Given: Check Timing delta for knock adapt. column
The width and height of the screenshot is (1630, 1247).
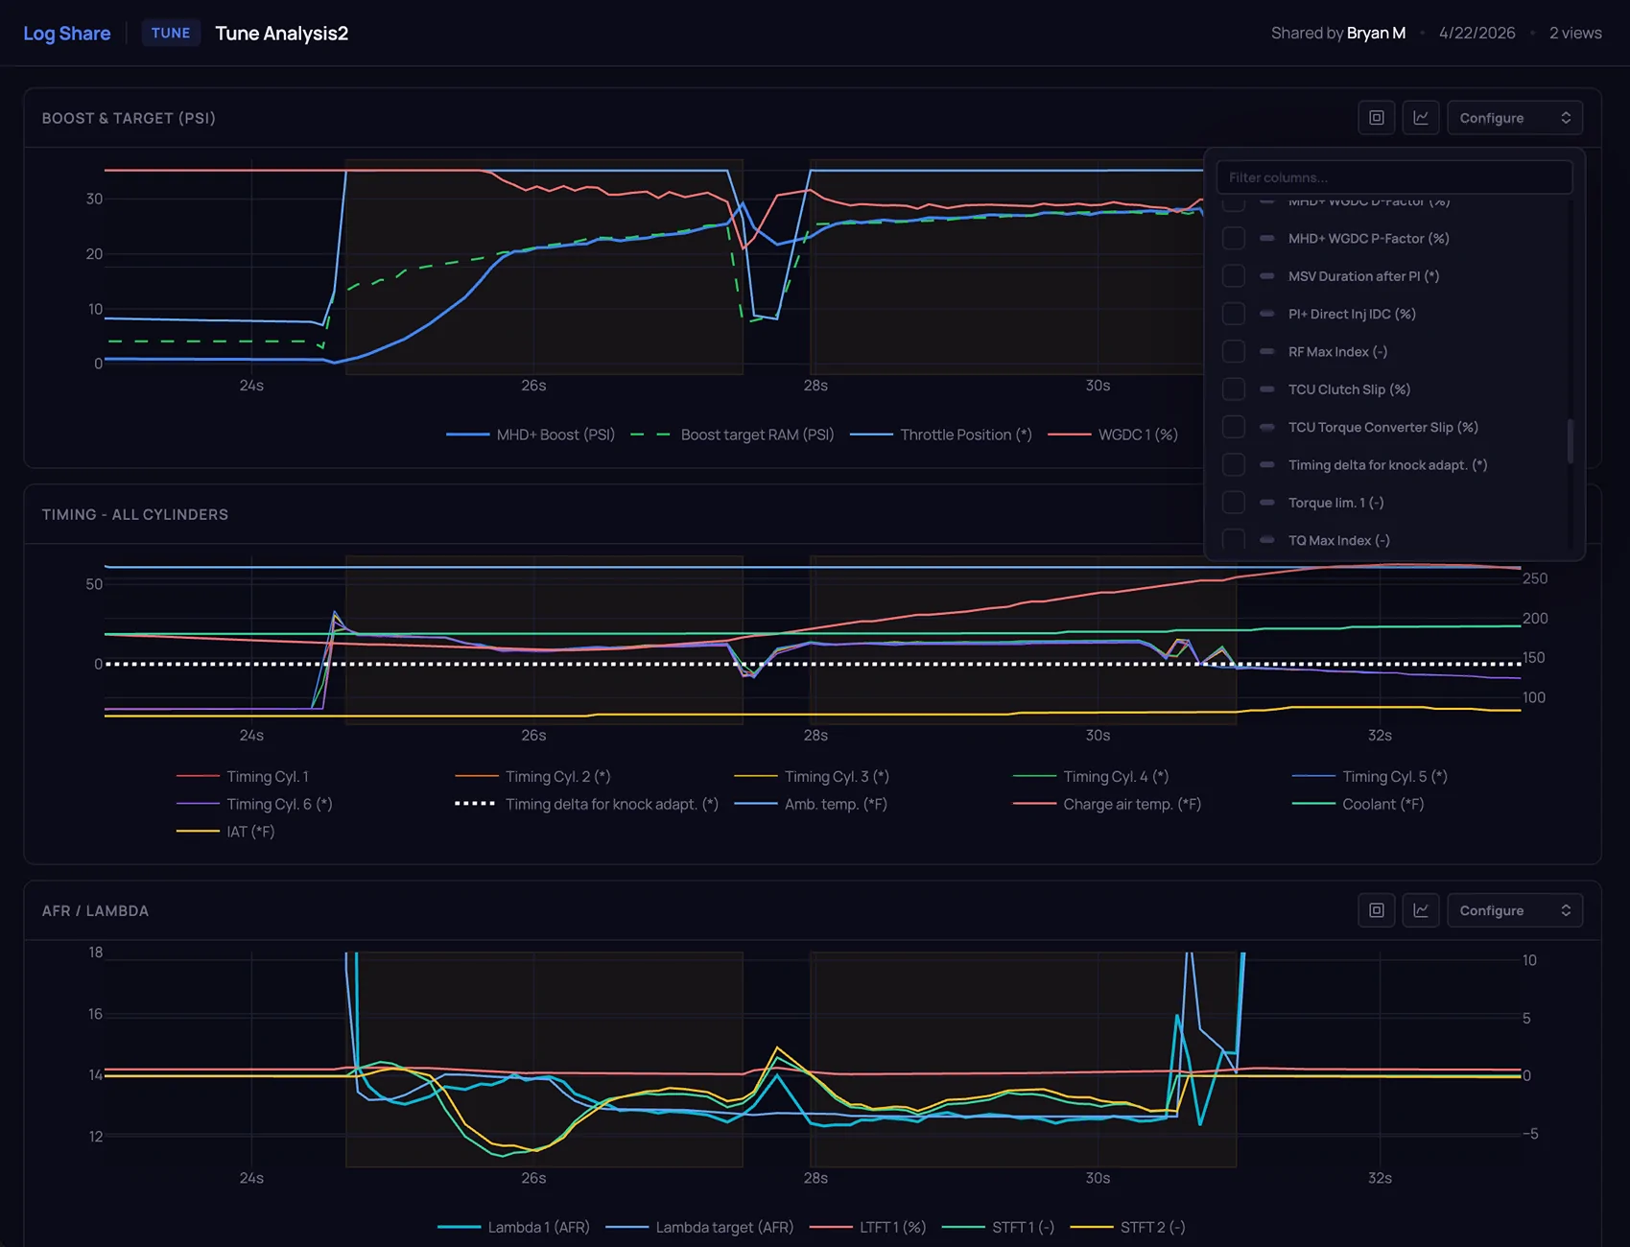Looking at the screenshot, I should tap(1234, 465).
